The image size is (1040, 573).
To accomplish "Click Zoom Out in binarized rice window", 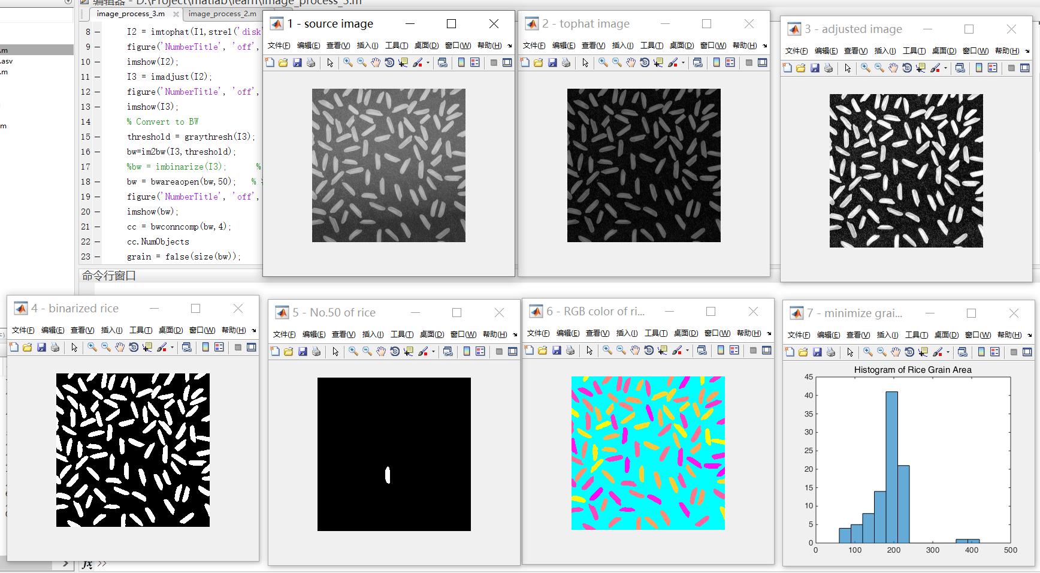I will pos(106,348).
